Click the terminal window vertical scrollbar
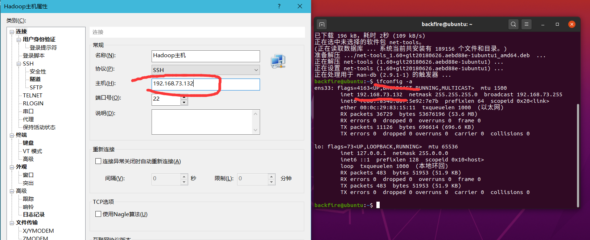This screenshot has height=240, width=590. [x=578, y=156]
